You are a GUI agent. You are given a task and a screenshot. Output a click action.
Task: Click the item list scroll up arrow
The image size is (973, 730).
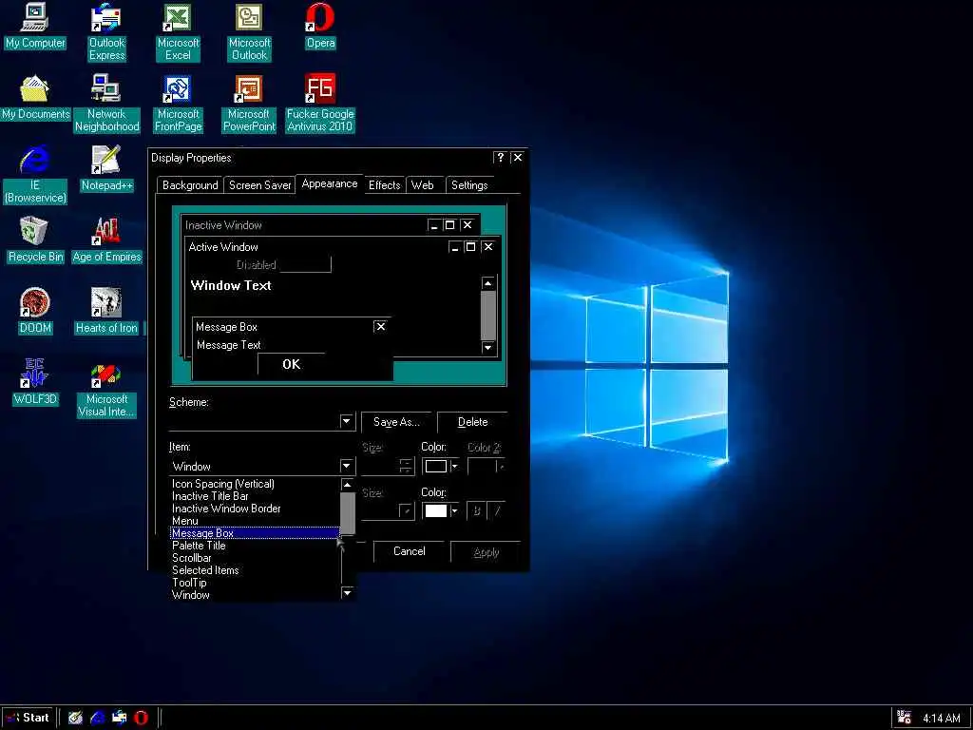348,484
